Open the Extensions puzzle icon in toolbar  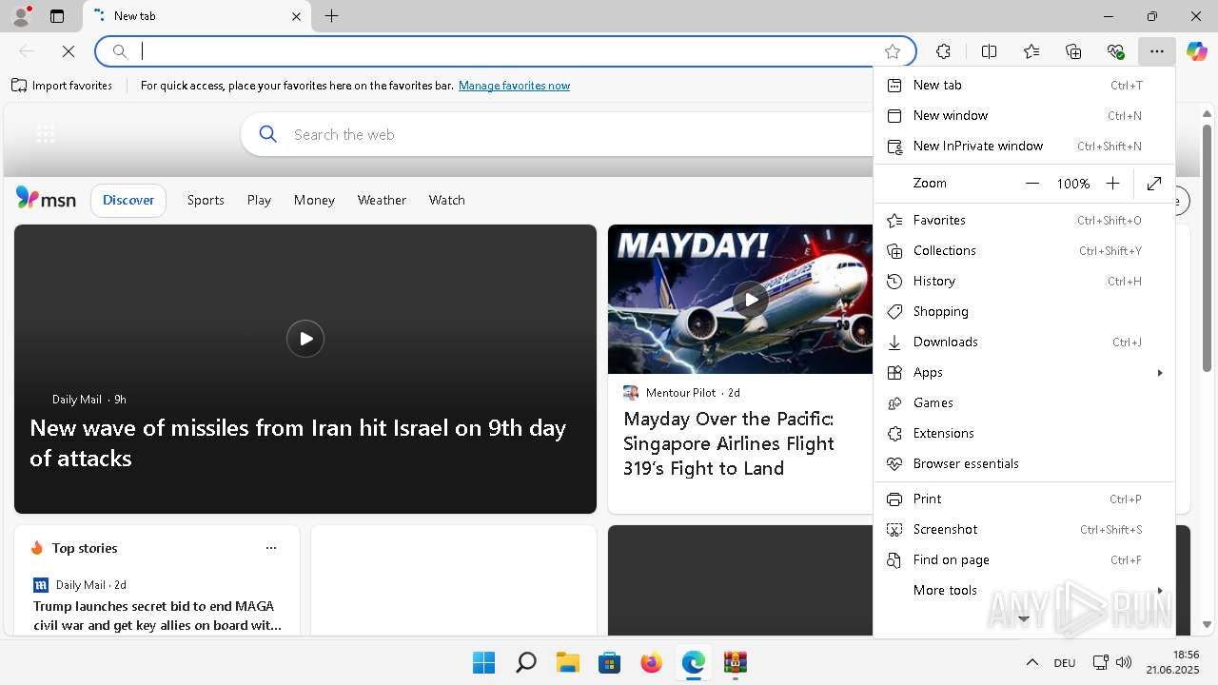click(943, 51)
